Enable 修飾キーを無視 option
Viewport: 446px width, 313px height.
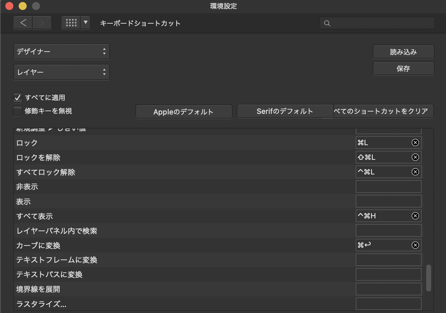tap(18, 111)
